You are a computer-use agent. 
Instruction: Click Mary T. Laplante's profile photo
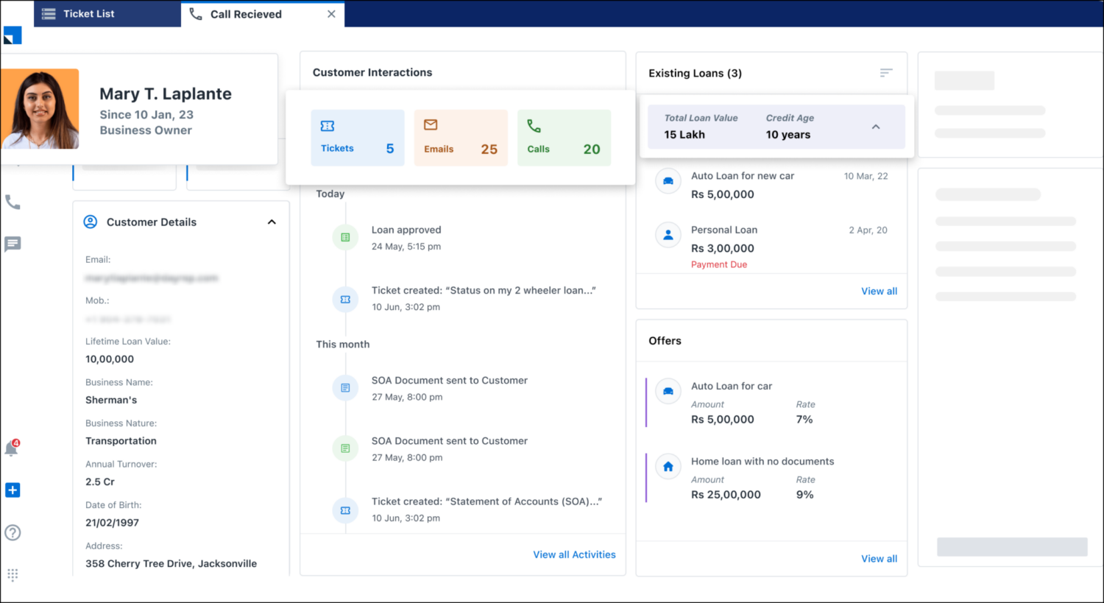coord(40,107)
